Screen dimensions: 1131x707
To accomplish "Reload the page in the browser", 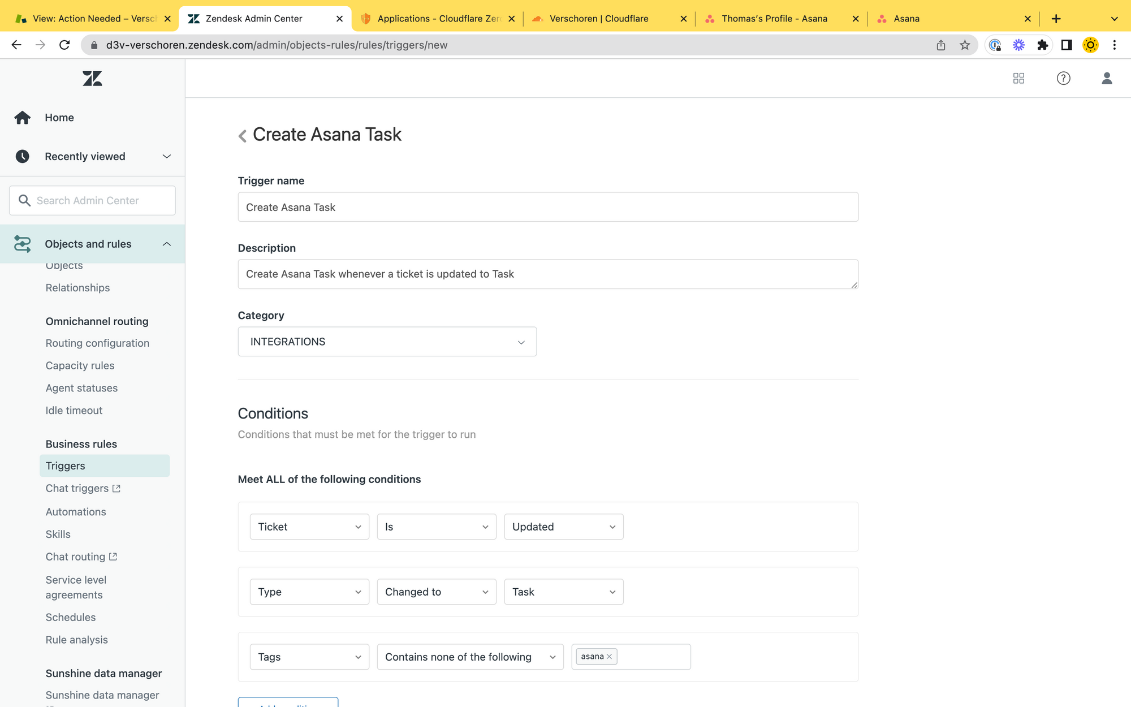I will [64, 45].
